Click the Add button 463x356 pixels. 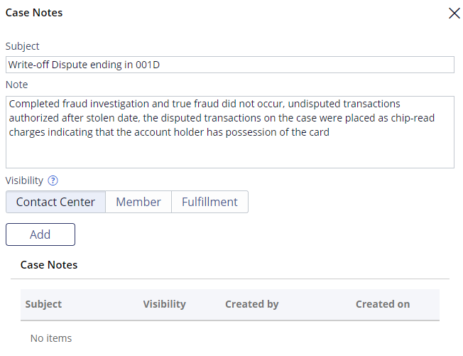click(40, 234)
